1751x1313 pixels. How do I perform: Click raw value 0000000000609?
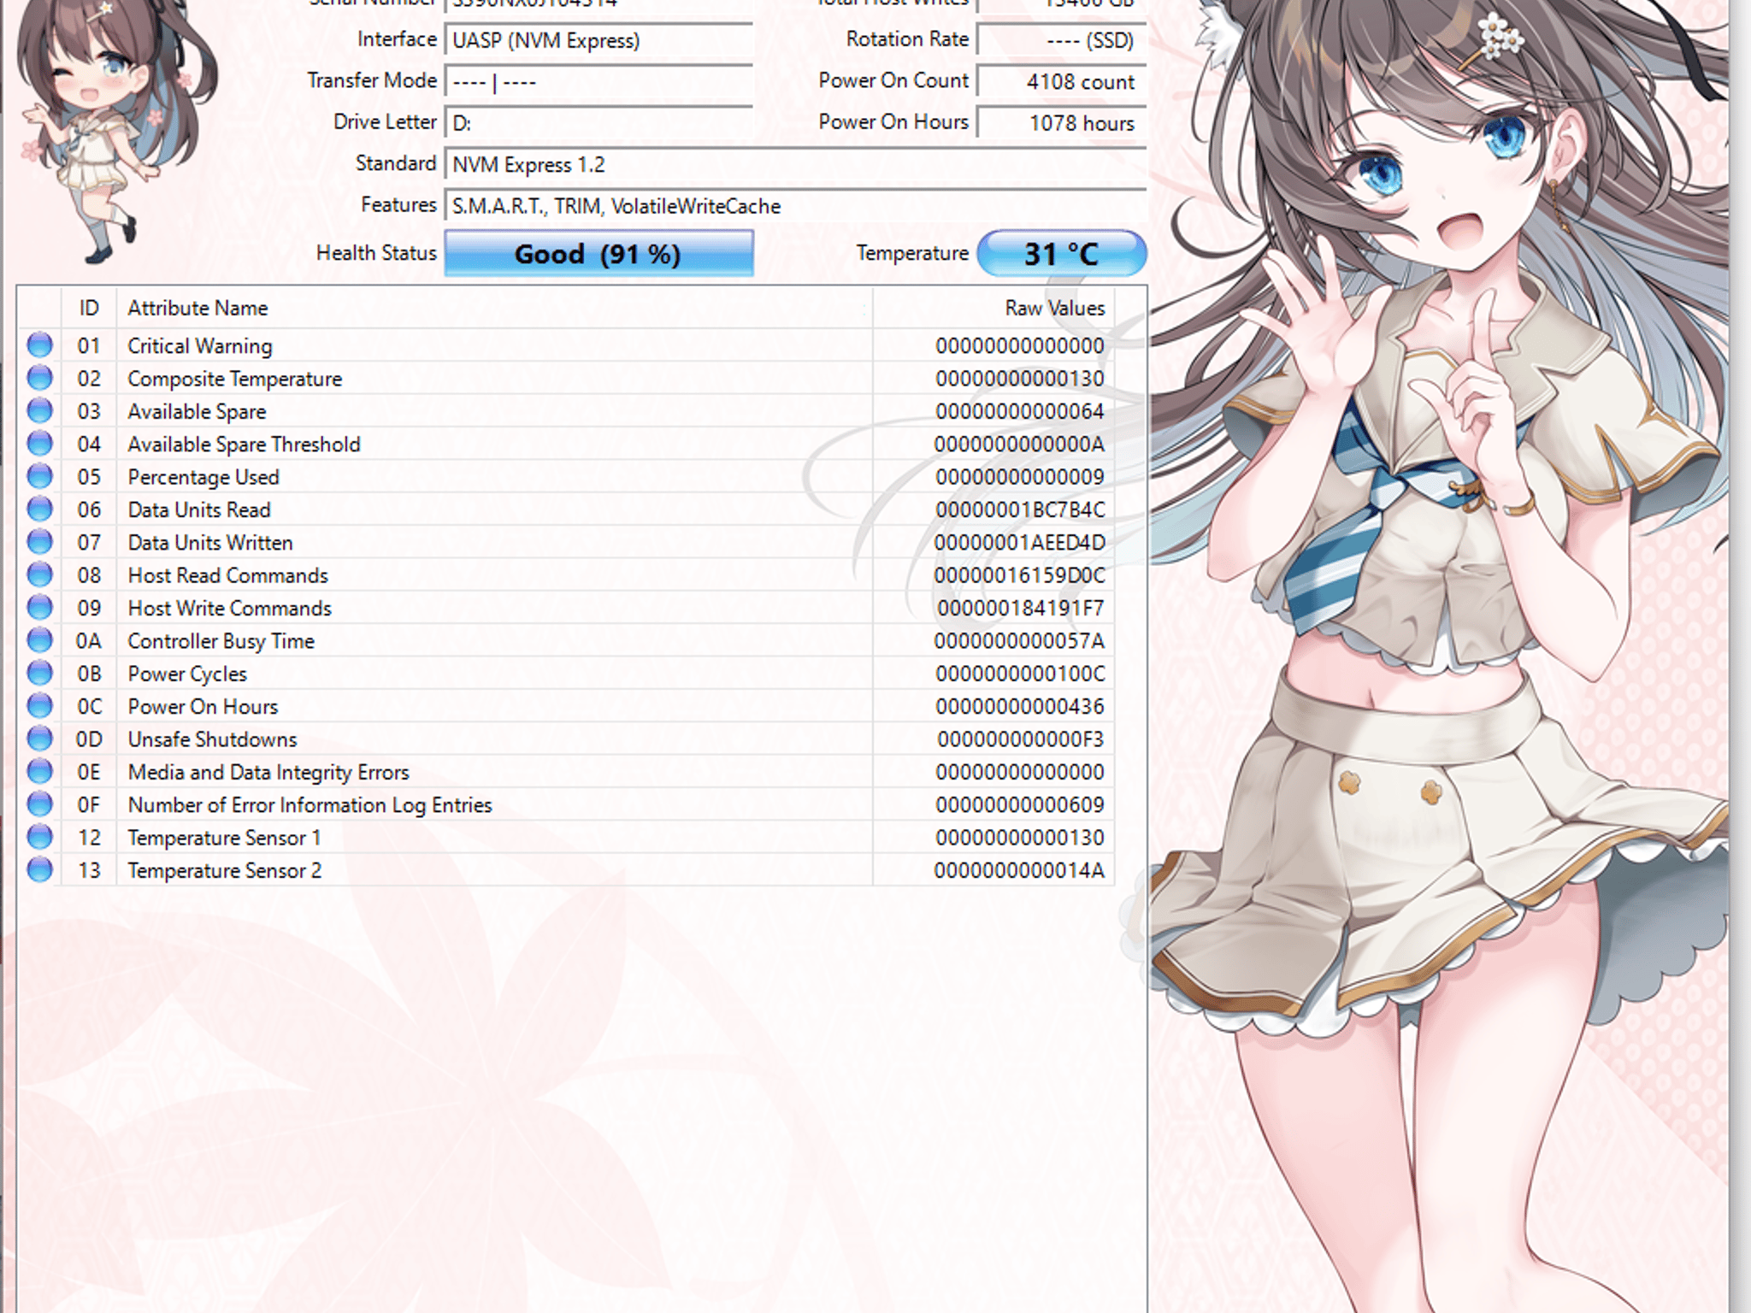coord(1019,804)
